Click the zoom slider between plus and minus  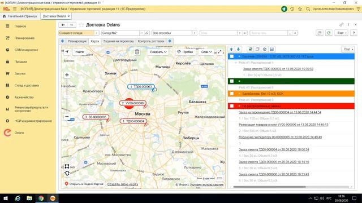coord(67,97)
